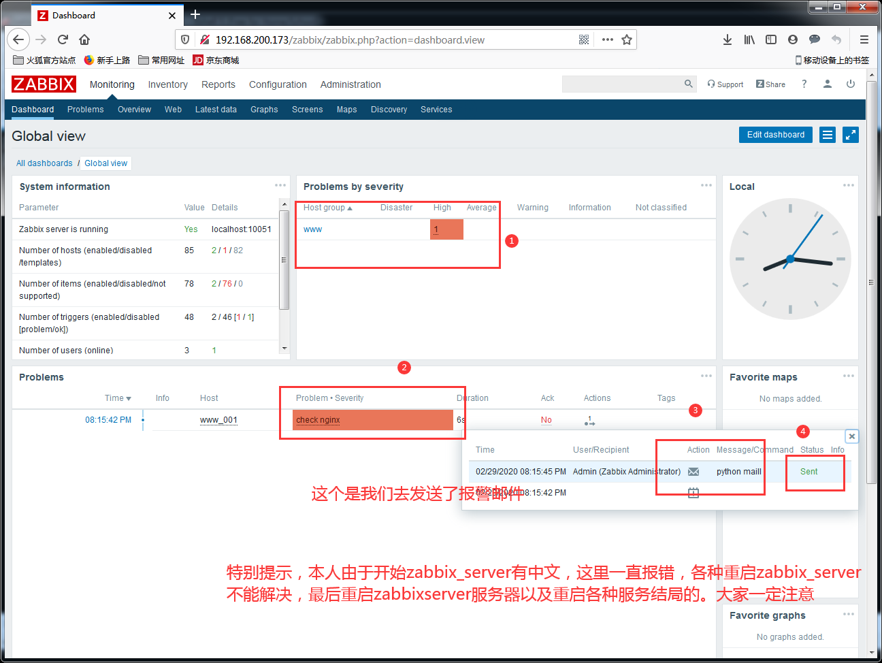Click the Zabbix search magnifier icon
Viewport: 882px width, 663px height.
coord(689,84)
